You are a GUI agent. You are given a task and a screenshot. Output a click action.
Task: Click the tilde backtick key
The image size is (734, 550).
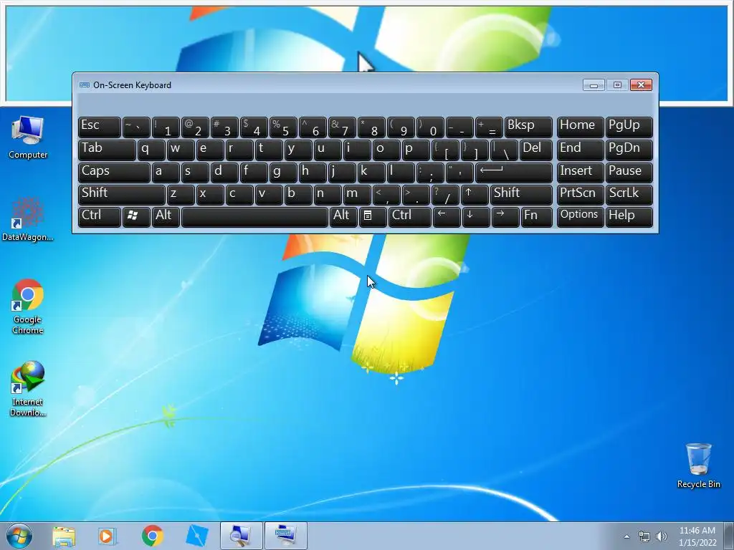(x=136, y=127)
